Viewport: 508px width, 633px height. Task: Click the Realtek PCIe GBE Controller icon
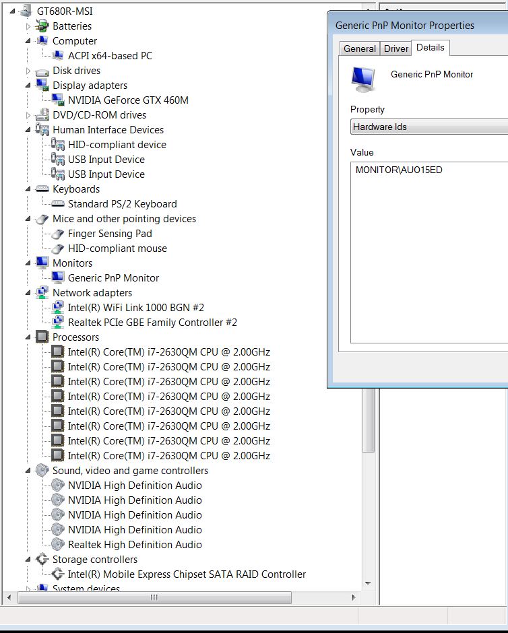(57, 322)
